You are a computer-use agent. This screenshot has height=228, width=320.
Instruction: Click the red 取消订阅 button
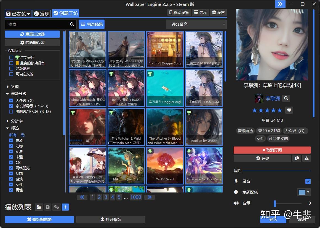[272, 150]
